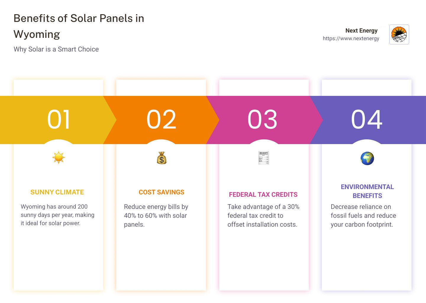Click the Next Energy company name
This screenshot has width=426, height=303.
click(362, 30)
